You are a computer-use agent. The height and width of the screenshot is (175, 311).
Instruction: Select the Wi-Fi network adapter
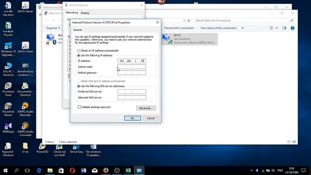(190, 39)
